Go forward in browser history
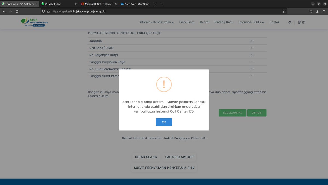This screenshot has width=328, height=185. (x=11, y=11)
